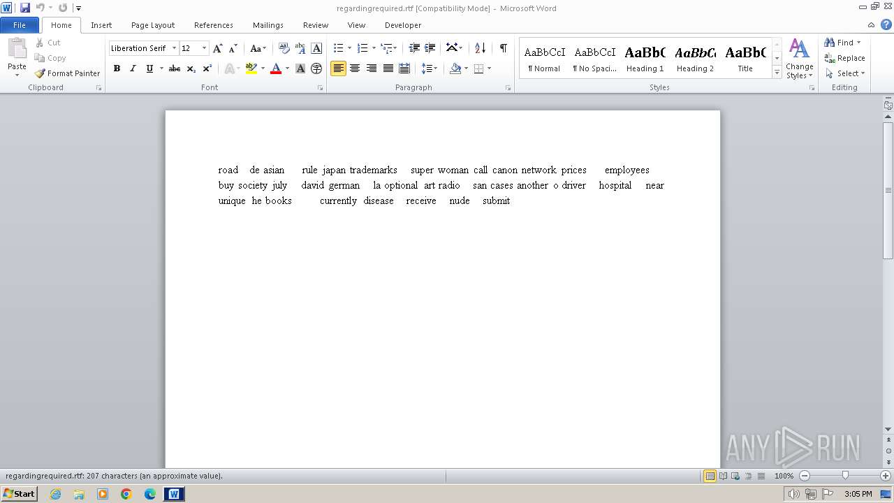
Task: Open Font name dropdown
Action: point(174,48)
